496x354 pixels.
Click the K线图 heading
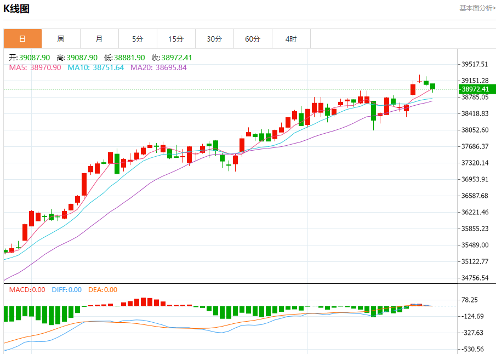16,9
